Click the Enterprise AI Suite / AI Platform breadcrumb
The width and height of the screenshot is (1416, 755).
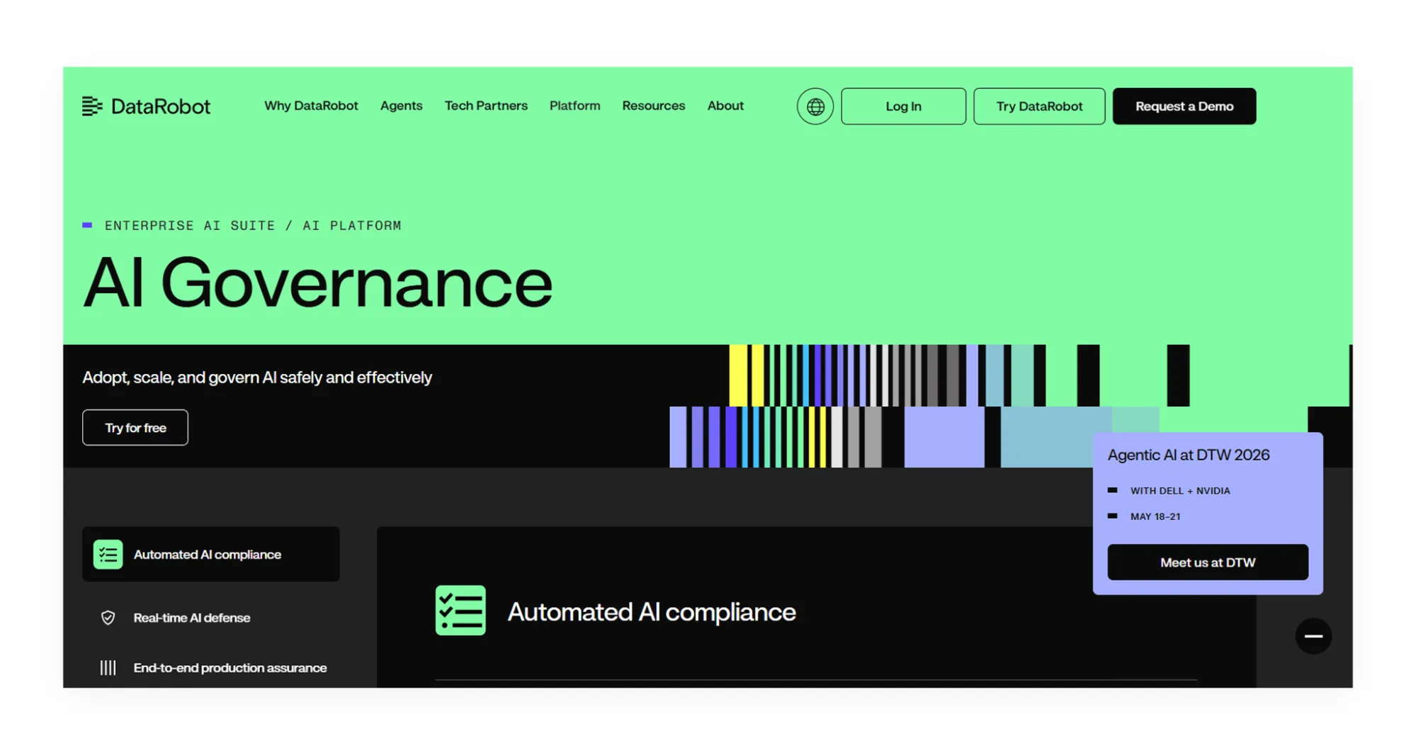(x=253, y=225)
